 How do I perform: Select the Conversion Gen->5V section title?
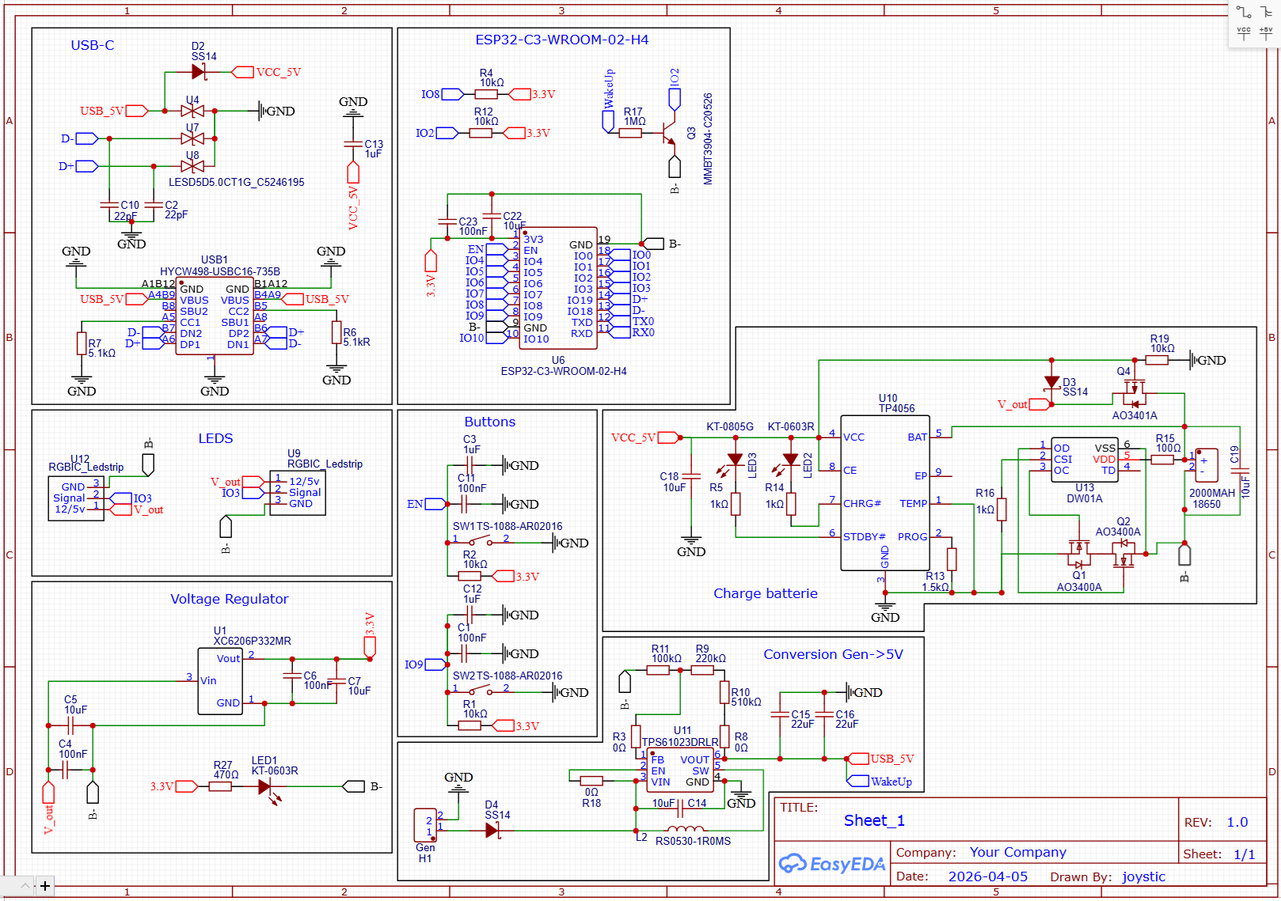pos(833,654)
